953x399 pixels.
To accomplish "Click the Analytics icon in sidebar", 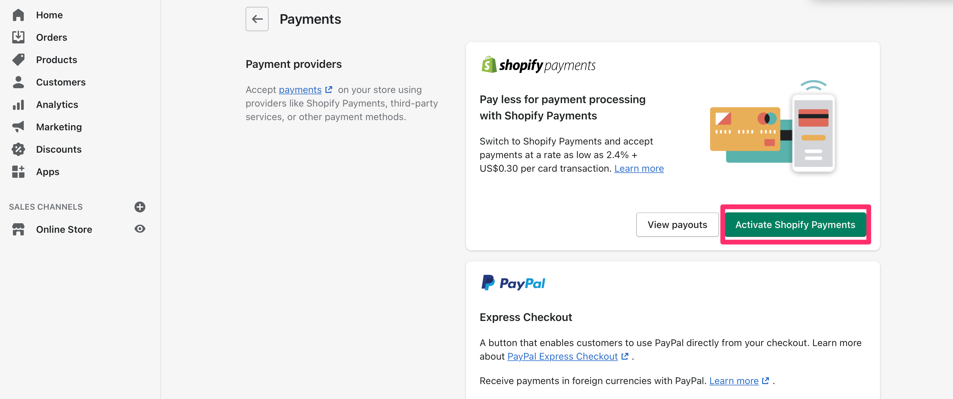I will click(18, 104).
